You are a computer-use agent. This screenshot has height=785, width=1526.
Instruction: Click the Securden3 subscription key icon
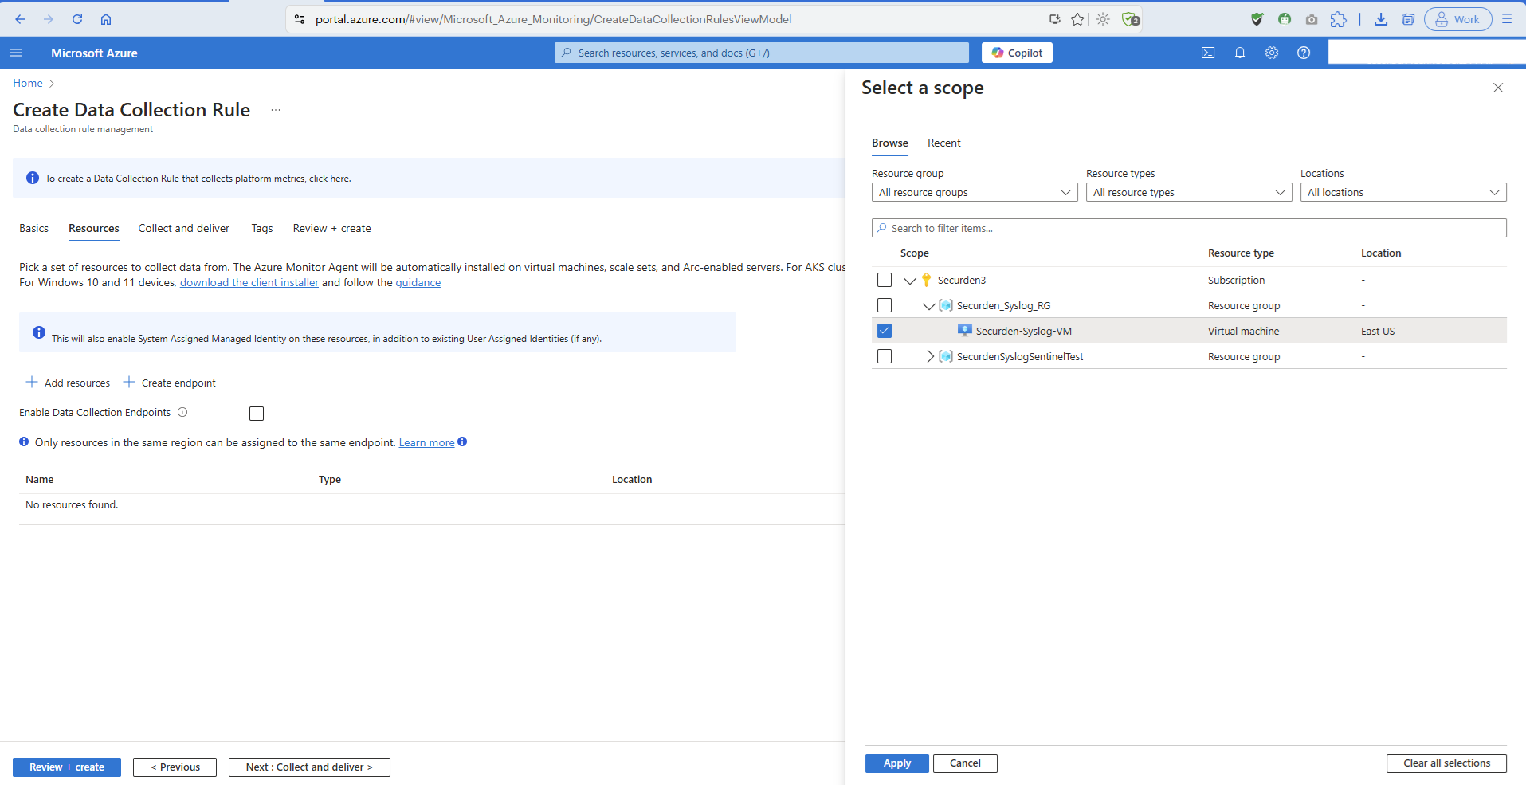pos(926,280)
